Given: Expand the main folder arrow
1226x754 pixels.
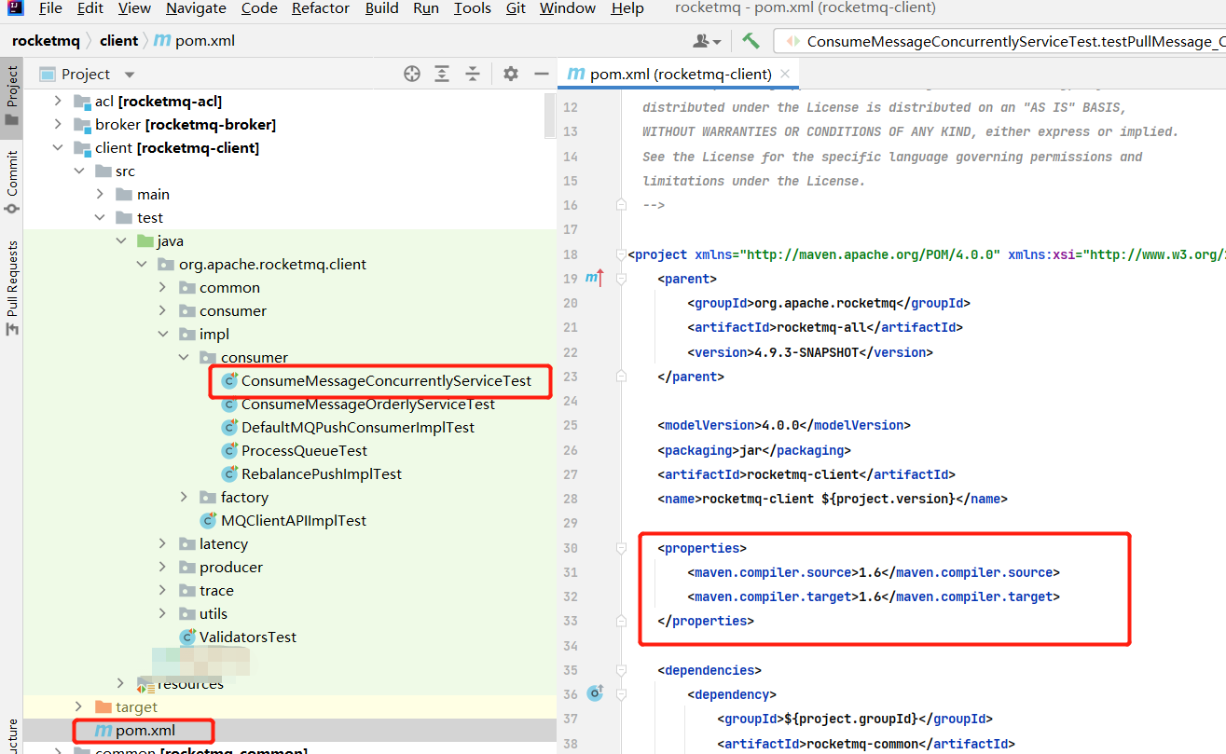Looking at the screenshot, I should pos(101,194).
